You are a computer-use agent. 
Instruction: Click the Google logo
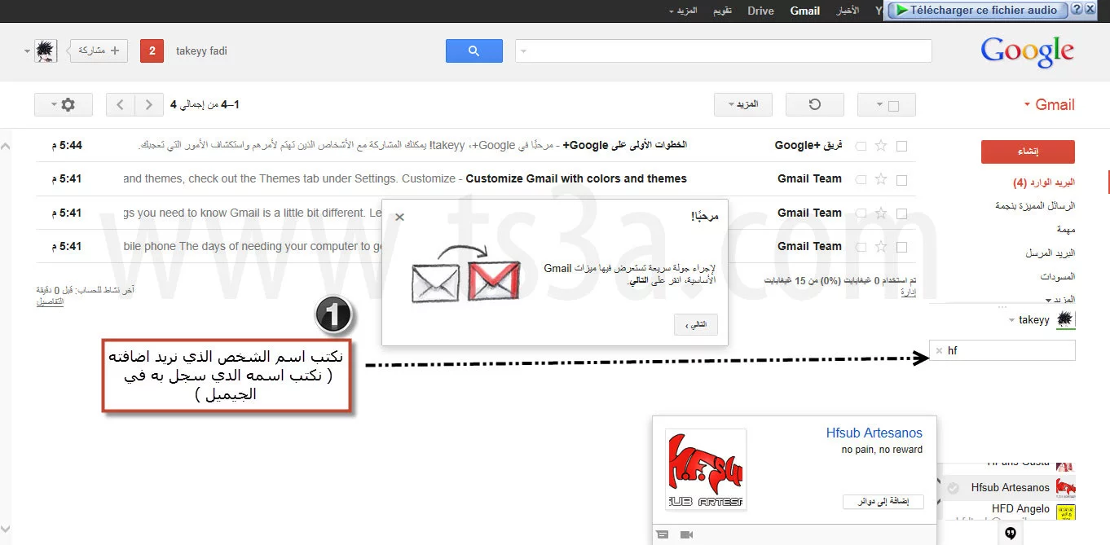pyautogui.click(x=1027, y=51)
